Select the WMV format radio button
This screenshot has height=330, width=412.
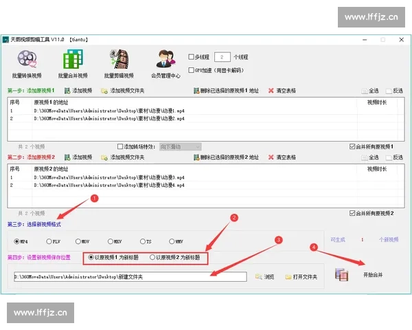tap(172, 241)
